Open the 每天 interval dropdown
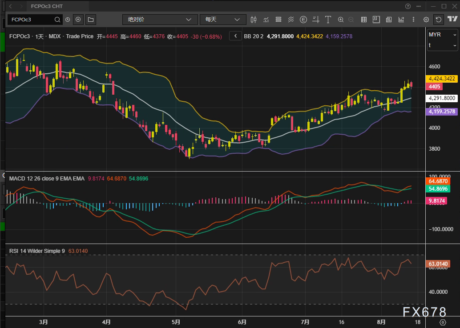Screen dimensions: 460x328 (222, 20)
